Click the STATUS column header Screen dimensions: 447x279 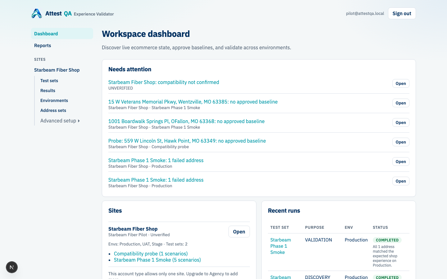380,227
